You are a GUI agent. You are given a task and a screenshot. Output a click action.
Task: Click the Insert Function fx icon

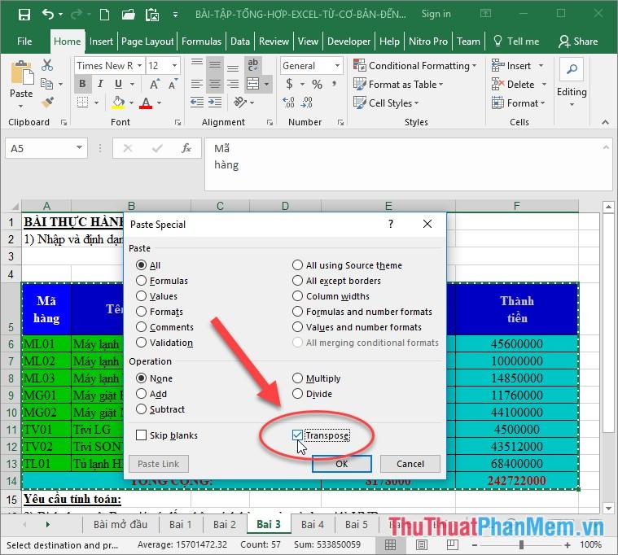point(186,149)
